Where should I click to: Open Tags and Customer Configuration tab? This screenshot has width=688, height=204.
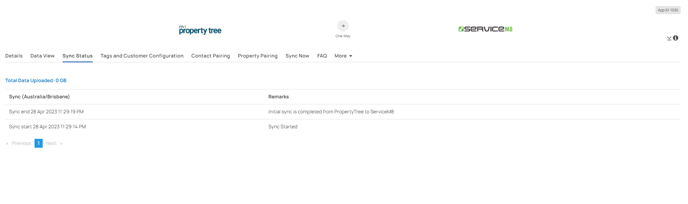(142, 56)
